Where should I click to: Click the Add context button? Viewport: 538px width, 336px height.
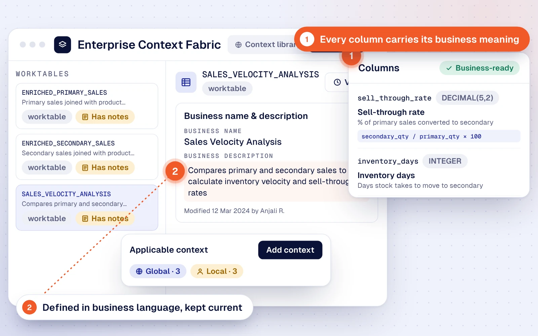point(290,250)
